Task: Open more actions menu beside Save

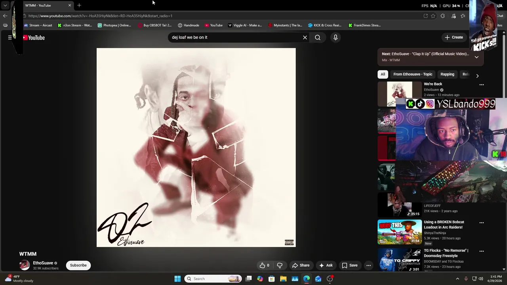Action: [x=368, y=265]
